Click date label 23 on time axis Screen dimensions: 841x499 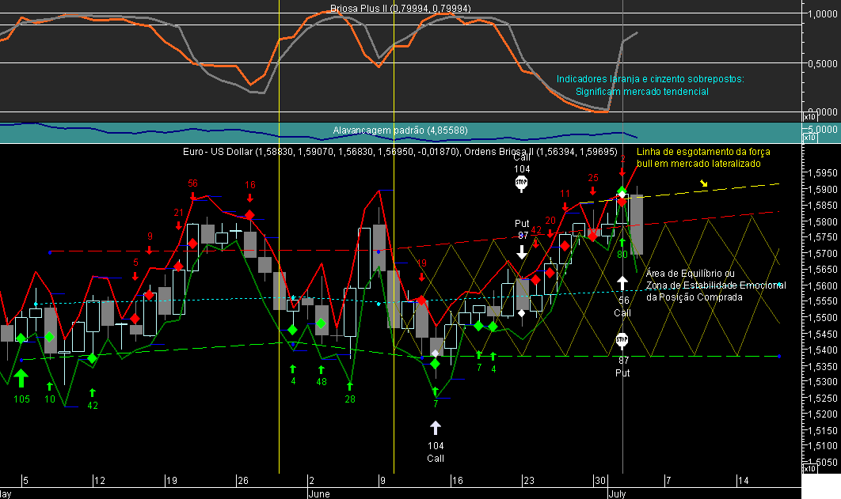pyautogui.click(x=529, y=481)
